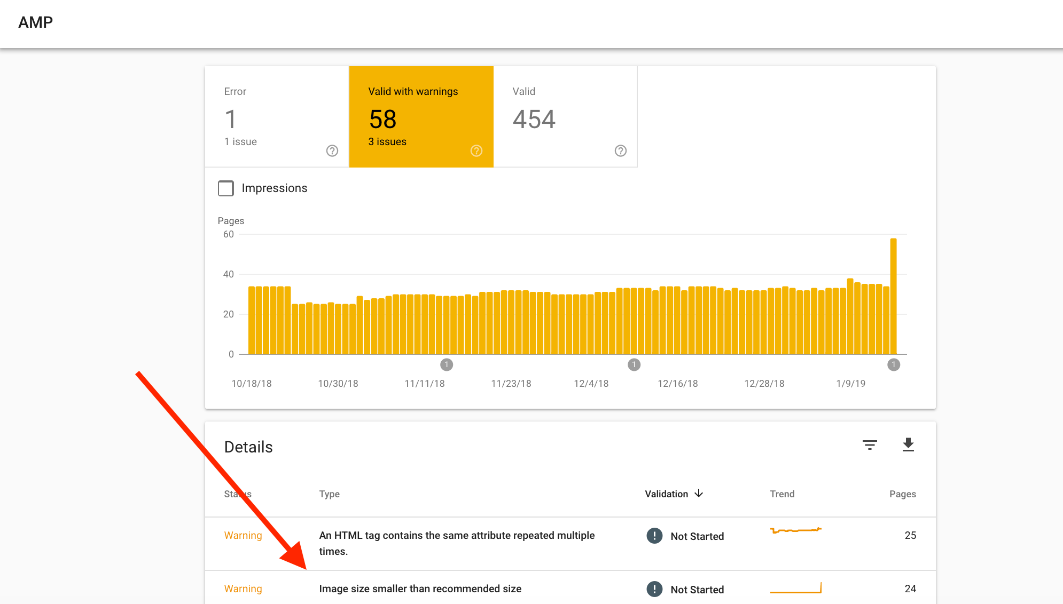Select the Valid 454 tab card
The height and width of the screenshot is (604, 1063).
[565, 116]
